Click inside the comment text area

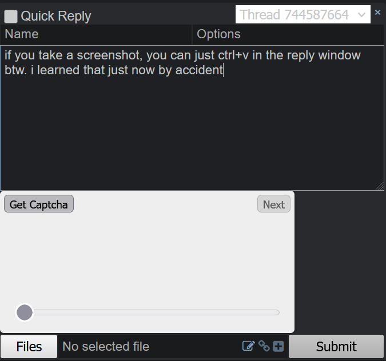[192, 118]
